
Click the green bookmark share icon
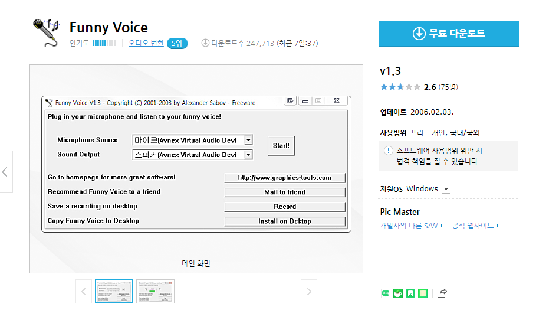coord(410,293)
